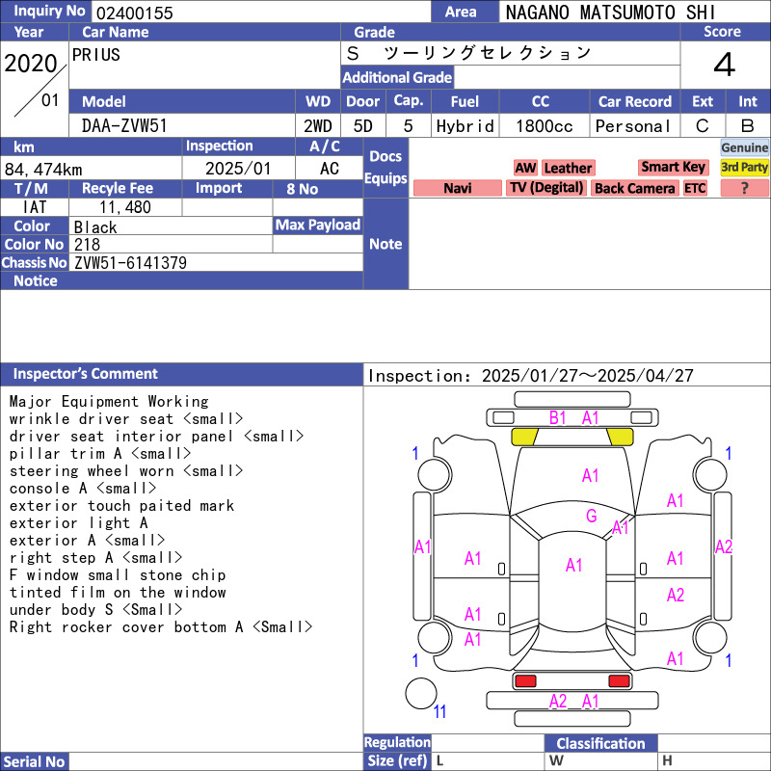Click the ETC equipment tag

(695, 188)
